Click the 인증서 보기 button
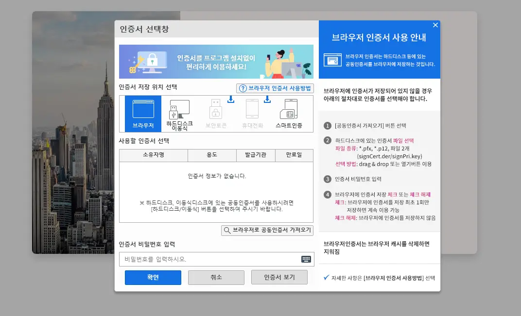 279,277
